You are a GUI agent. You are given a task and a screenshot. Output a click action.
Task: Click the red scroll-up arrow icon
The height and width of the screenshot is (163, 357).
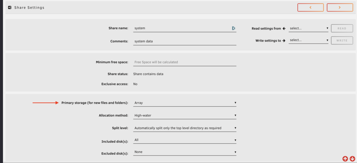coord(345,158)
